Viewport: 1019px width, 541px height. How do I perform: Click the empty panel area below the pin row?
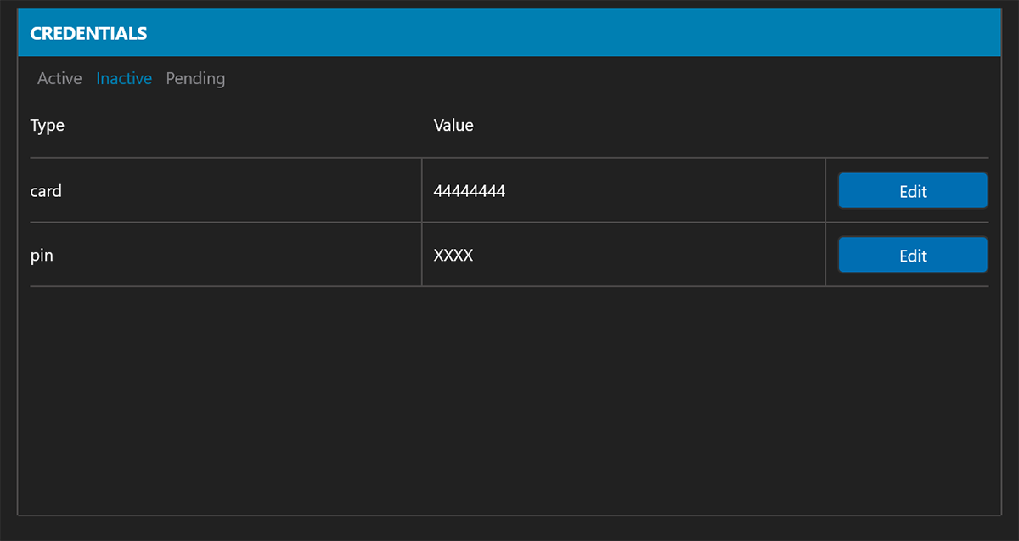[x=509, y=399]
